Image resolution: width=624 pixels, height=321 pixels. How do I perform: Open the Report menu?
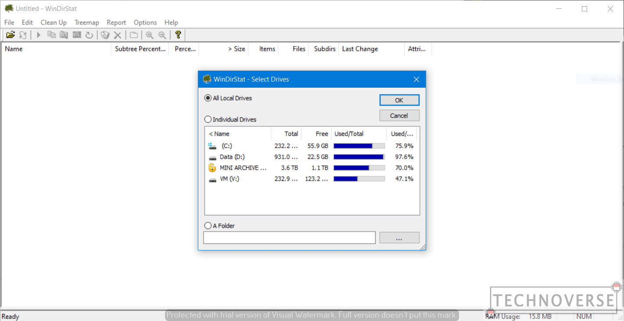click(116, 22)
